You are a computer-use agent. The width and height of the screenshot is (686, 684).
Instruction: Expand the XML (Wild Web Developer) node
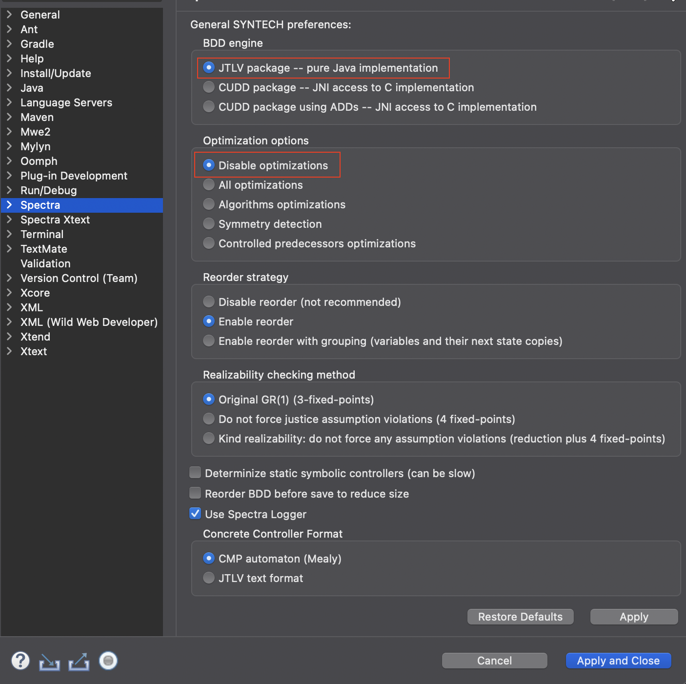[9, 322]
